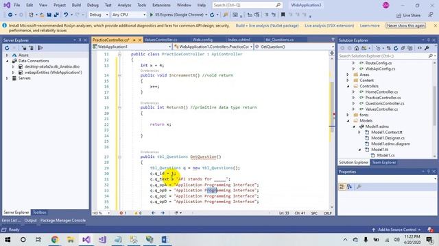This screenshot has width=439, height=246.
Task: Switch to the Team Explorer tab
Action: pos(384,163)
